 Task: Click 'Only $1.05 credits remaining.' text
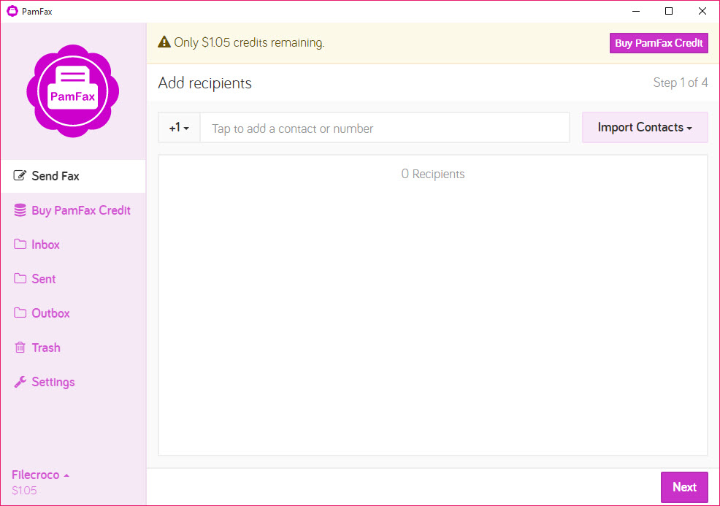point(249,42)
